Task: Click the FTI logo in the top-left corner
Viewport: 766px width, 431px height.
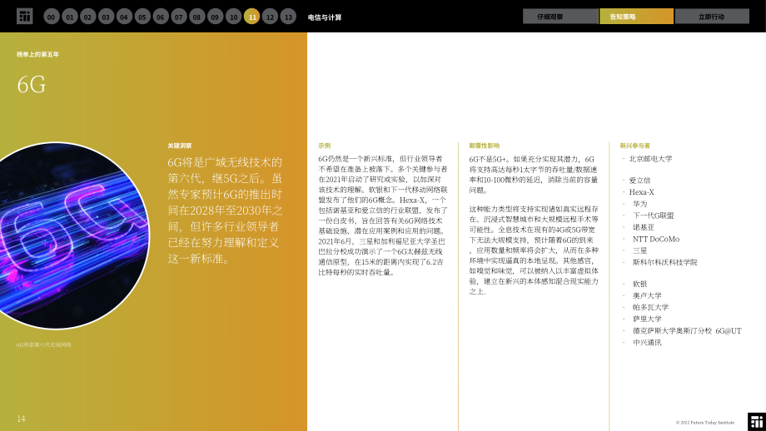Action: pos(24,16)
